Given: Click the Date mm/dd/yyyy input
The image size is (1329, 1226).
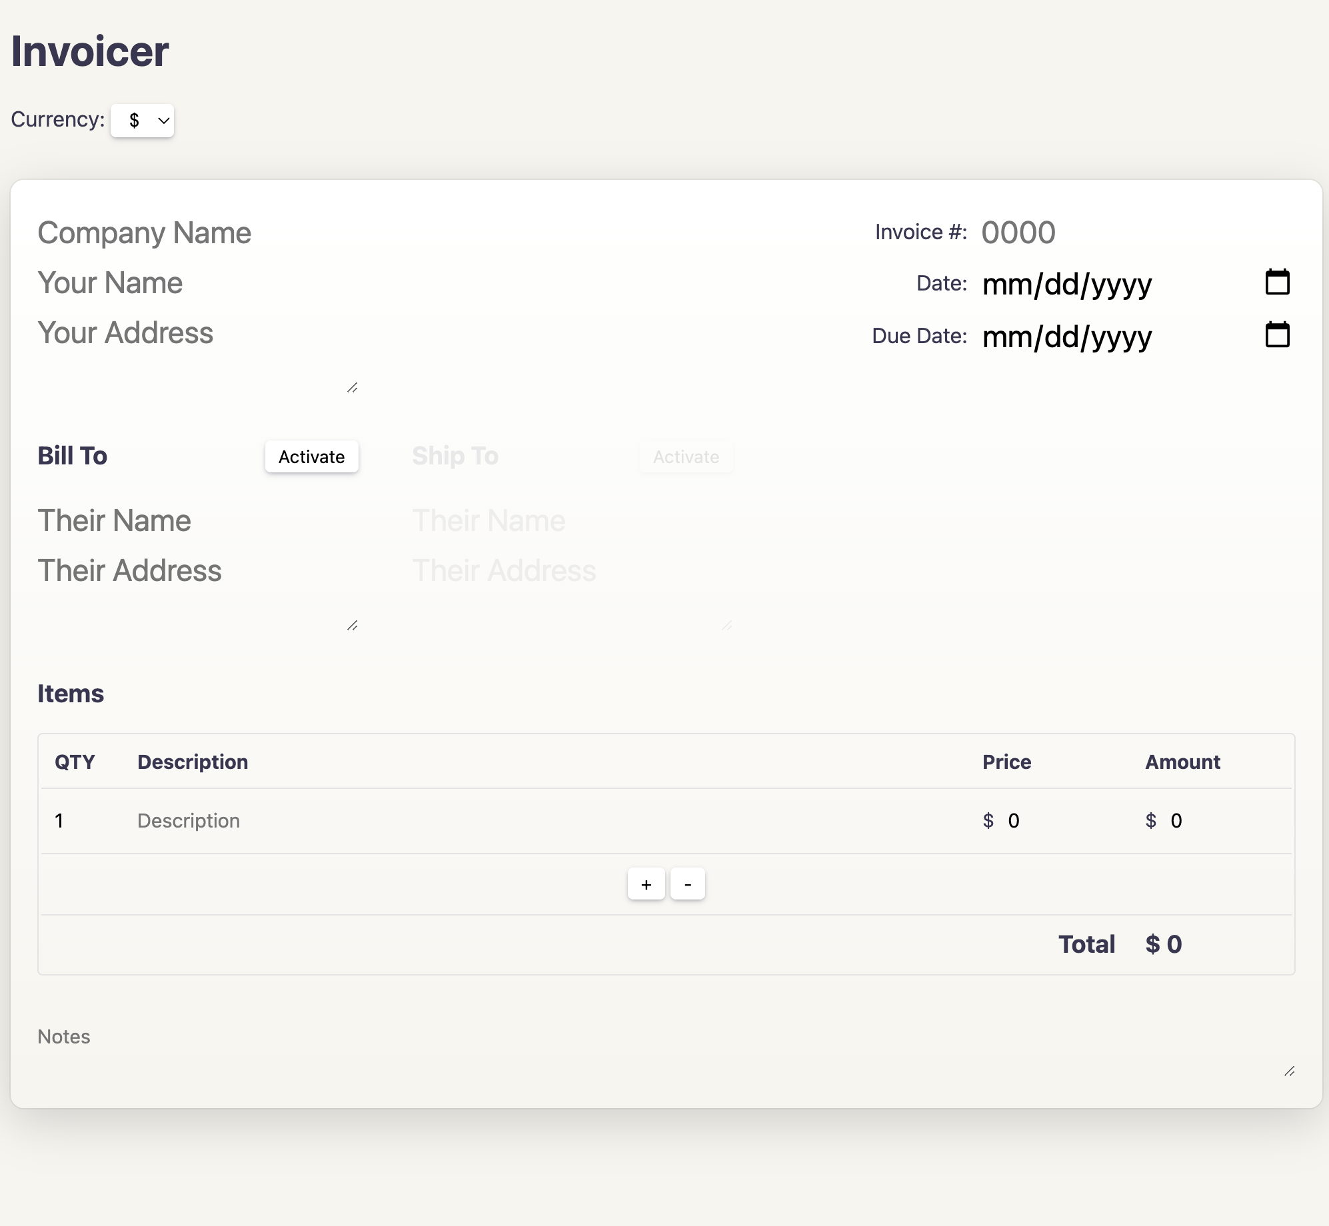Looking at the screenshot, I should 1066,285.
